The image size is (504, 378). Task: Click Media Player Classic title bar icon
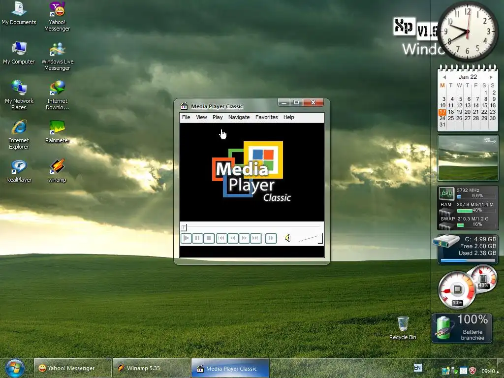pyautogui.click(x=184, y=106)
